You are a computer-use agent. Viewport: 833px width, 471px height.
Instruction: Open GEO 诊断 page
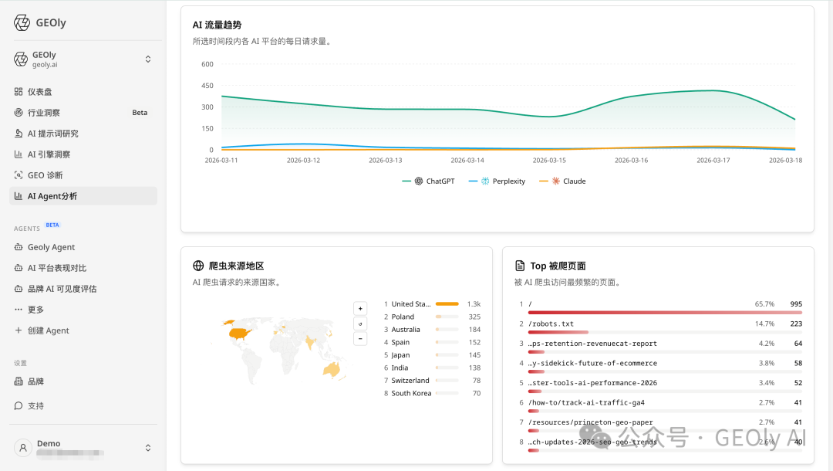[83, 175]
